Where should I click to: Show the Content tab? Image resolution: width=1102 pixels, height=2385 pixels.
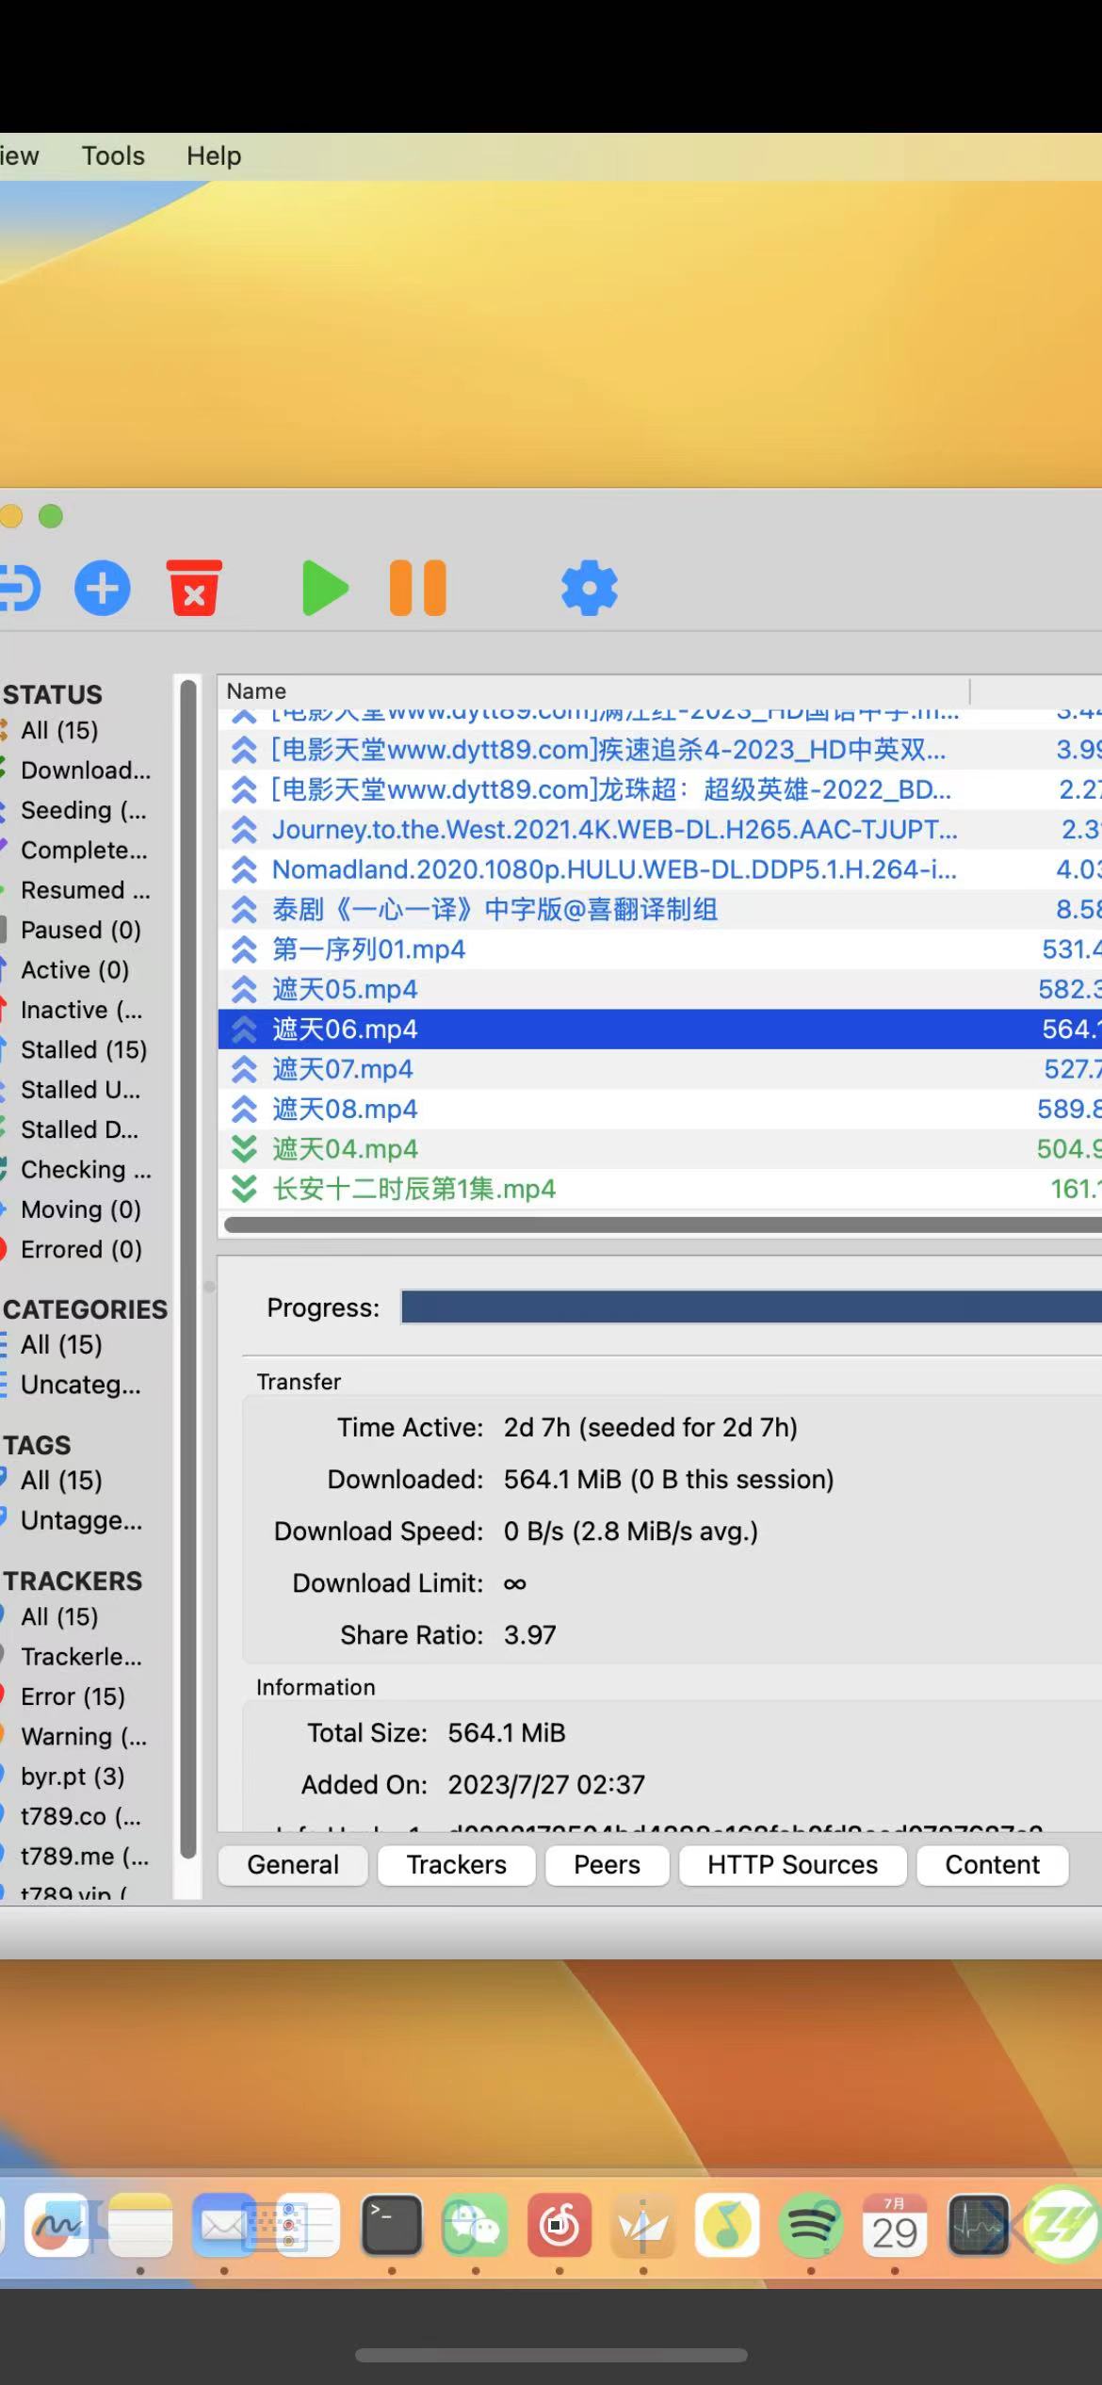click(992, 1864)
